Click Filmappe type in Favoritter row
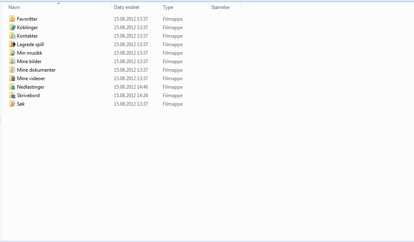The width and height of the screenshot is (414, 242). [x=172, y=19]
